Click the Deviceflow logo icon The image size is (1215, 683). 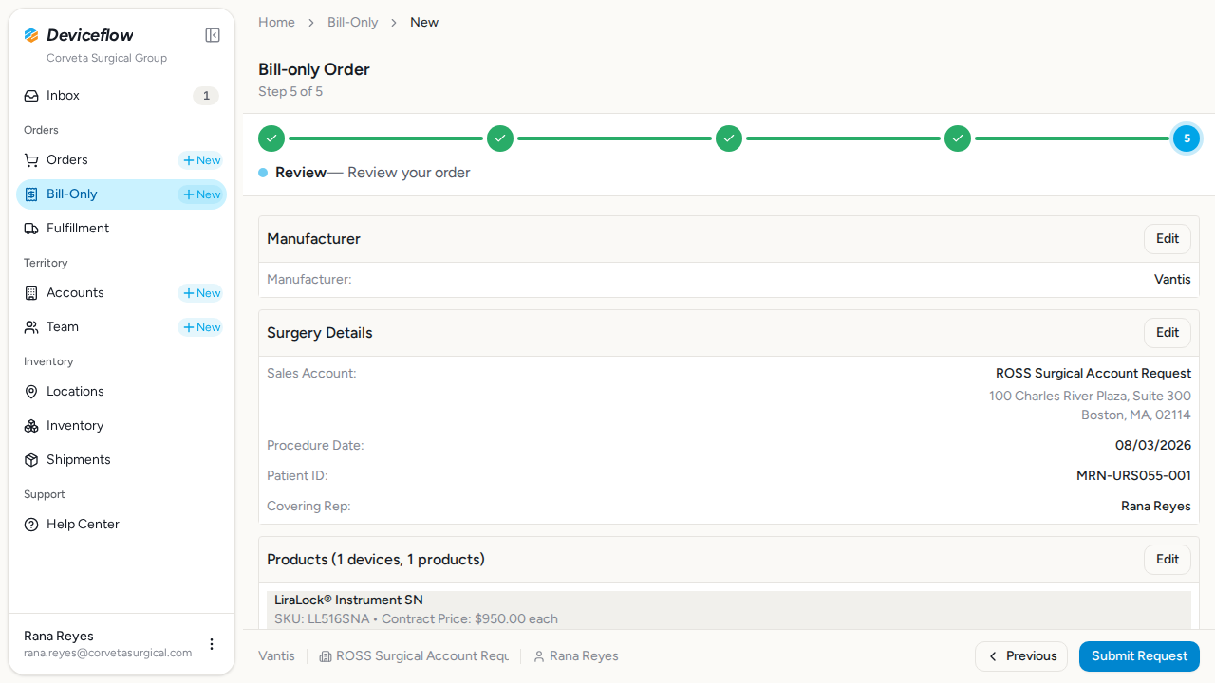[31, 35]
